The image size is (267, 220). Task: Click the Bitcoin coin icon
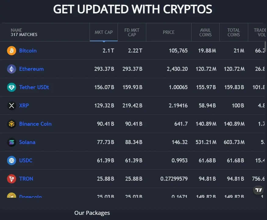coord(12,51)
